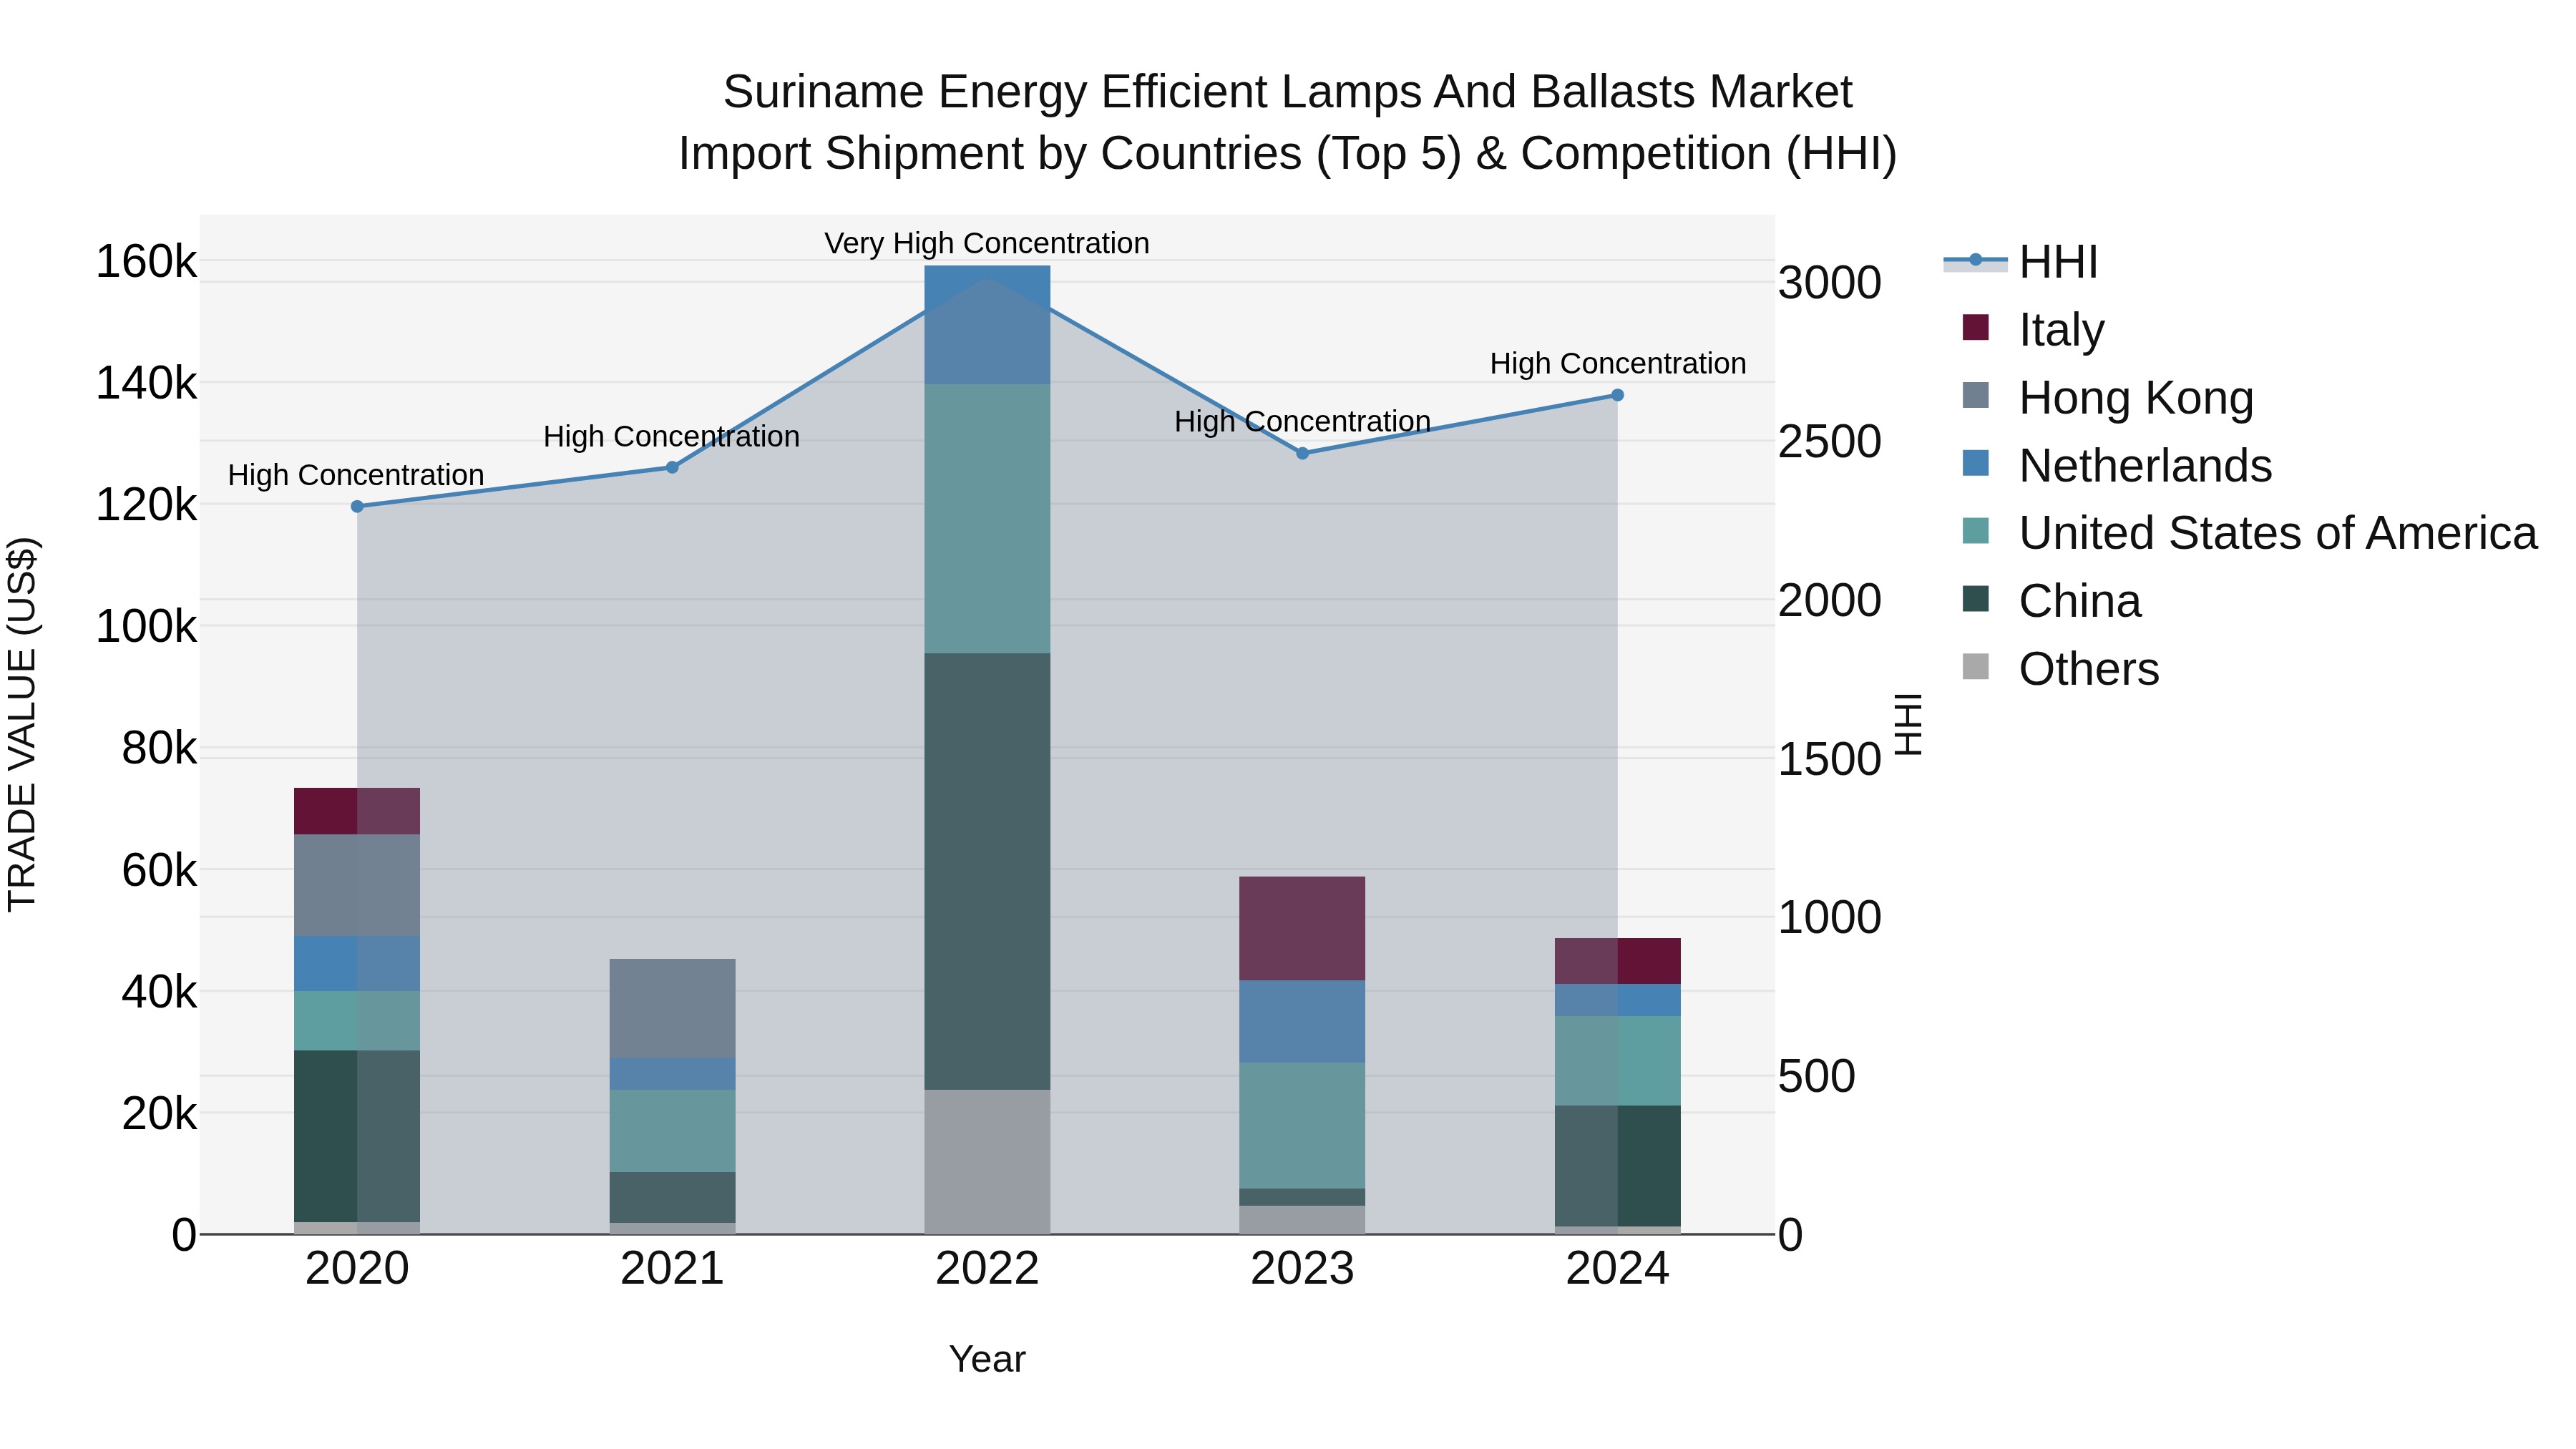Click the United States segment of the 2021 bar
The height and width of the screenshot is (1449, 2576).
(672, 1131)
